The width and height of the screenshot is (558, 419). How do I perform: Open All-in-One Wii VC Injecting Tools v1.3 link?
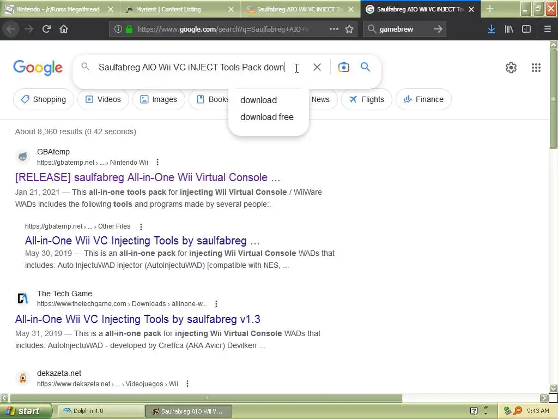click(138, 319)
